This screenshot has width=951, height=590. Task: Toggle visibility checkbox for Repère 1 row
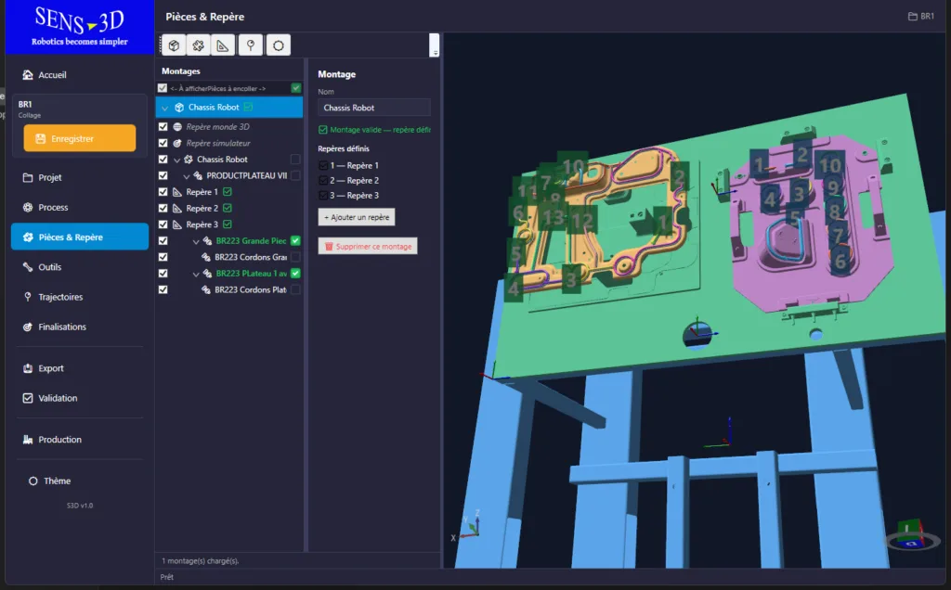pyautogui.click(x=163, y=192)
